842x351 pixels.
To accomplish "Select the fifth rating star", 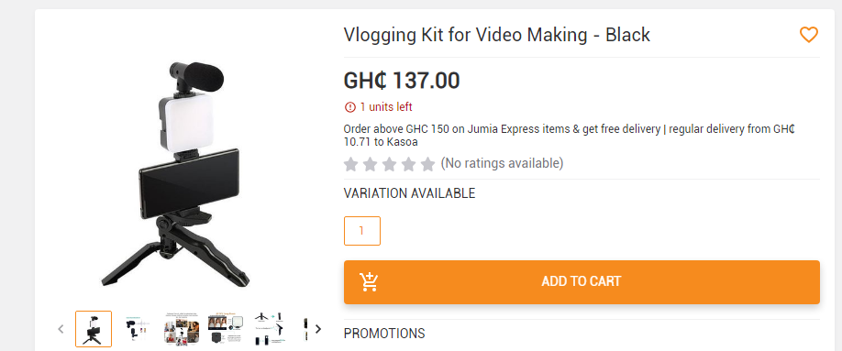I will [428, 164].
